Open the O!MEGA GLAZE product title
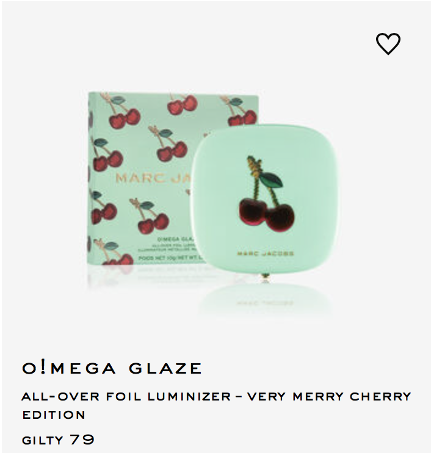 [112, 368]
